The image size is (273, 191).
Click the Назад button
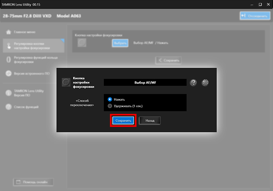pyautogui.click(x=150, y=121)
